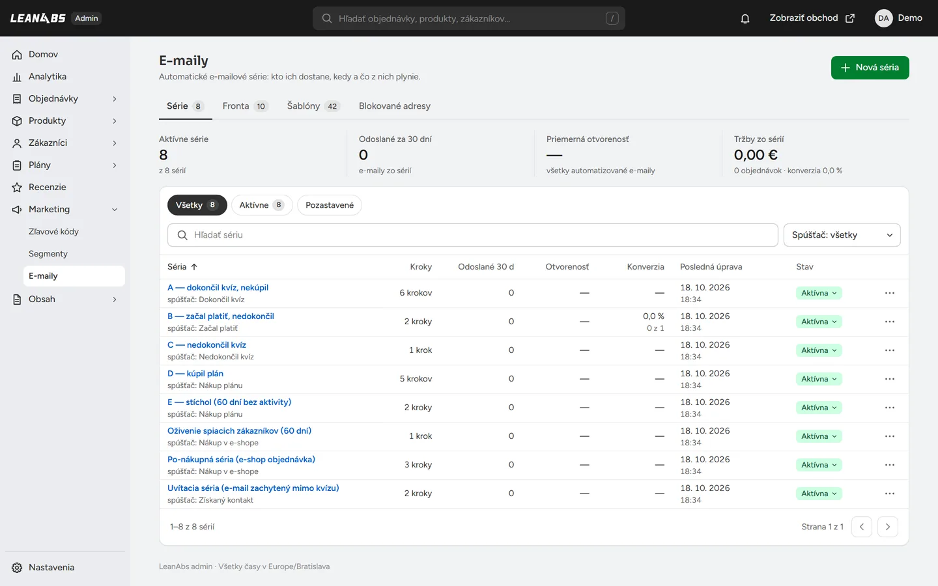The image size is (938, 586).
Task: Filter by Aktívne series pill
Action: (262, 205)
